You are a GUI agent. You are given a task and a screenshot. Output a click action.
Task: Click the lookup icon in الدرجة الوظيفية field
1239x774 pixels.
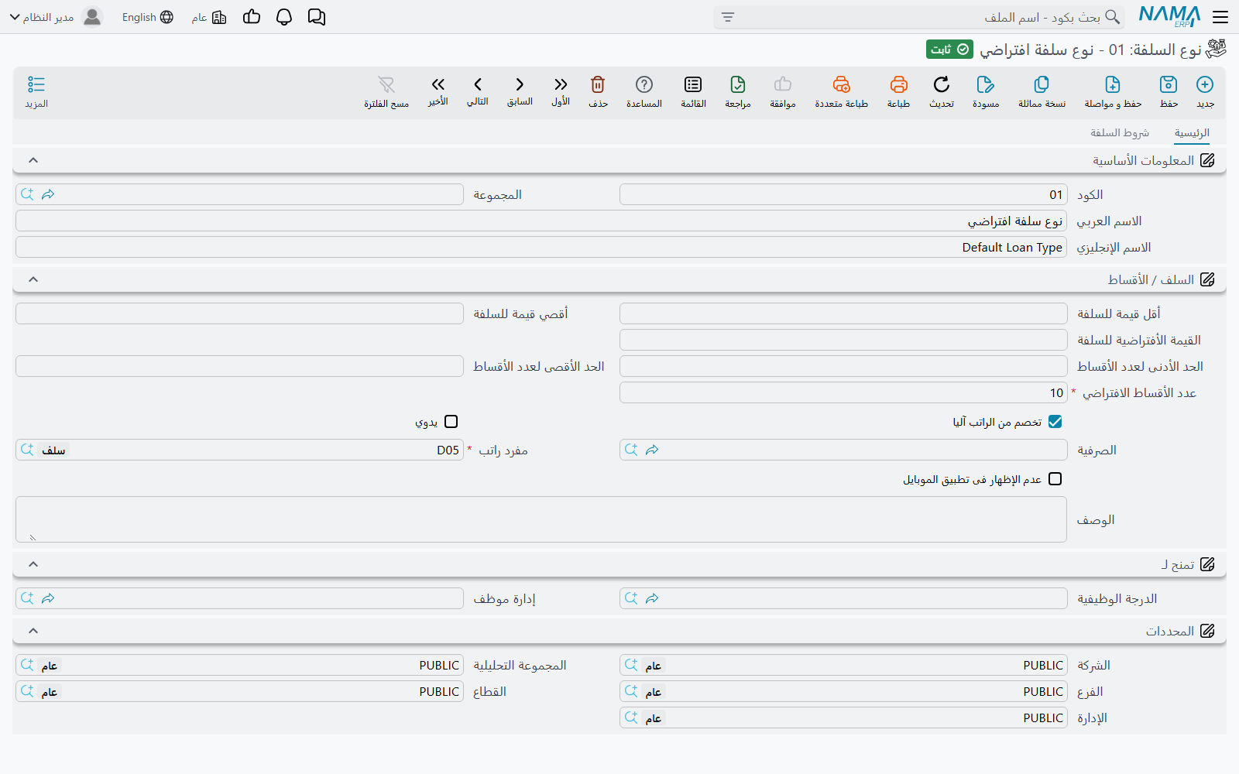[631, 598]
